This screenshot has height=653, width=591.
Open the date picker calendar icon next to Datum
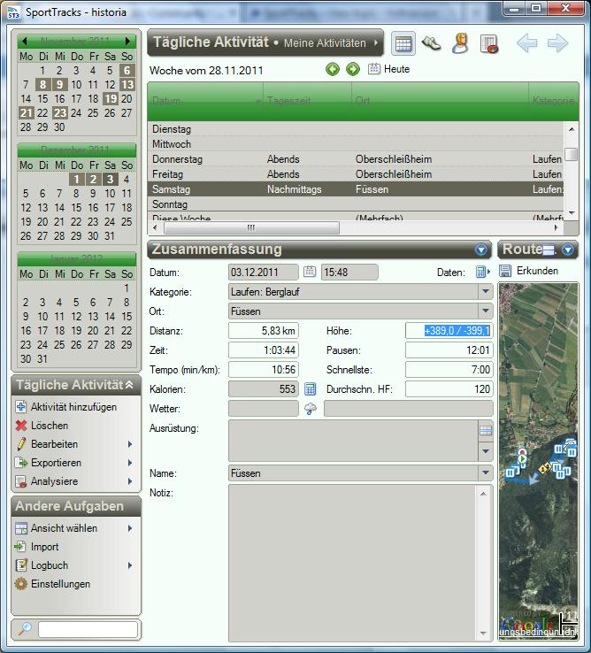coord(310,272)
